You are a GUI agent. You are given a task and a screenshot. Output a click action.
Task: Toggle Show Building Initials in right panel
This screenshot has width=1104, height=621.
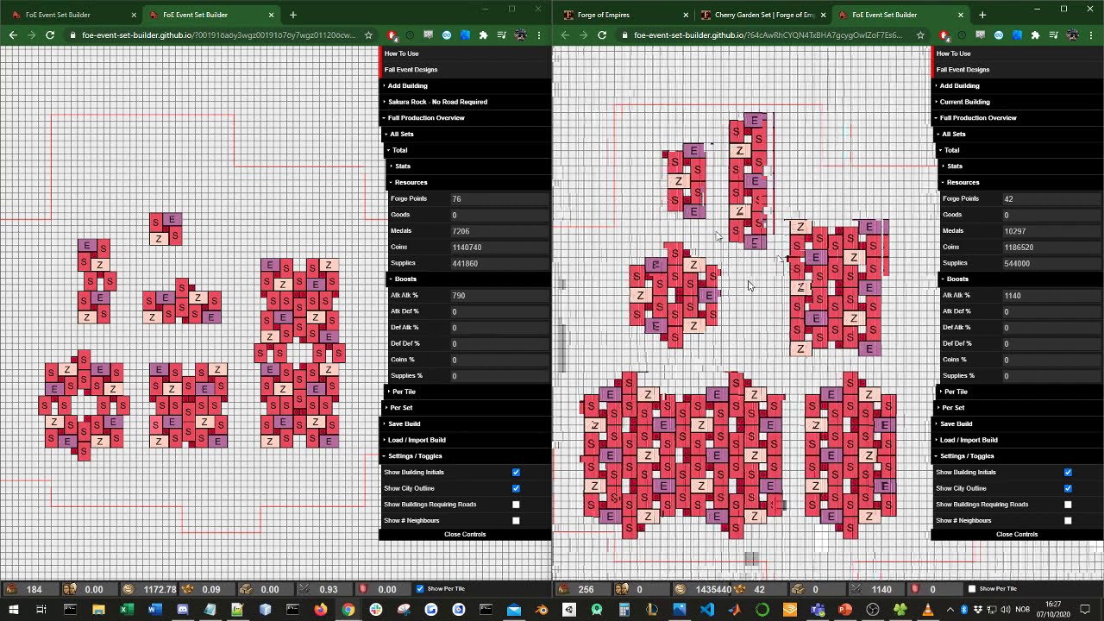pos(1068,472)
